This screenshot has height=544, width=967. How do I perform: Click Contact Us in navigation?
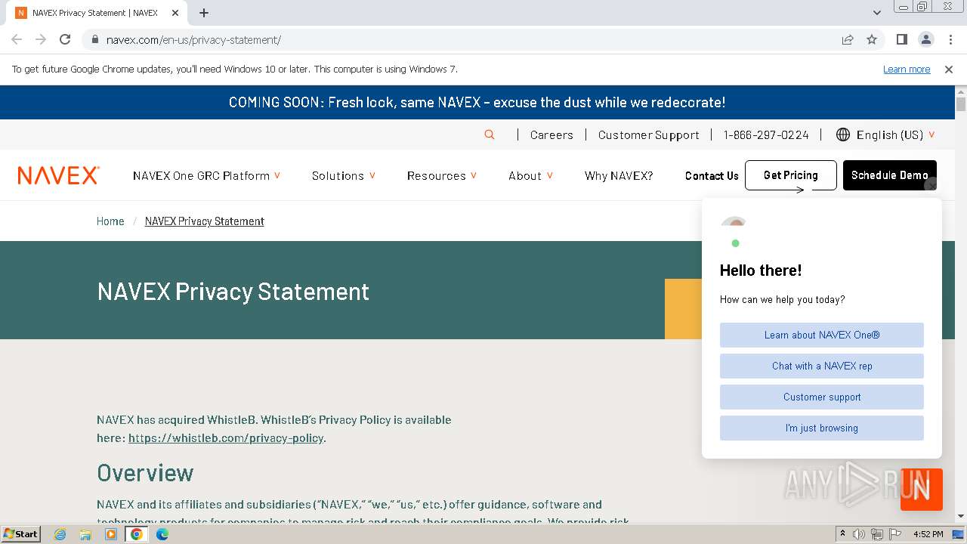pyautogui.click(x=712, y=175)
